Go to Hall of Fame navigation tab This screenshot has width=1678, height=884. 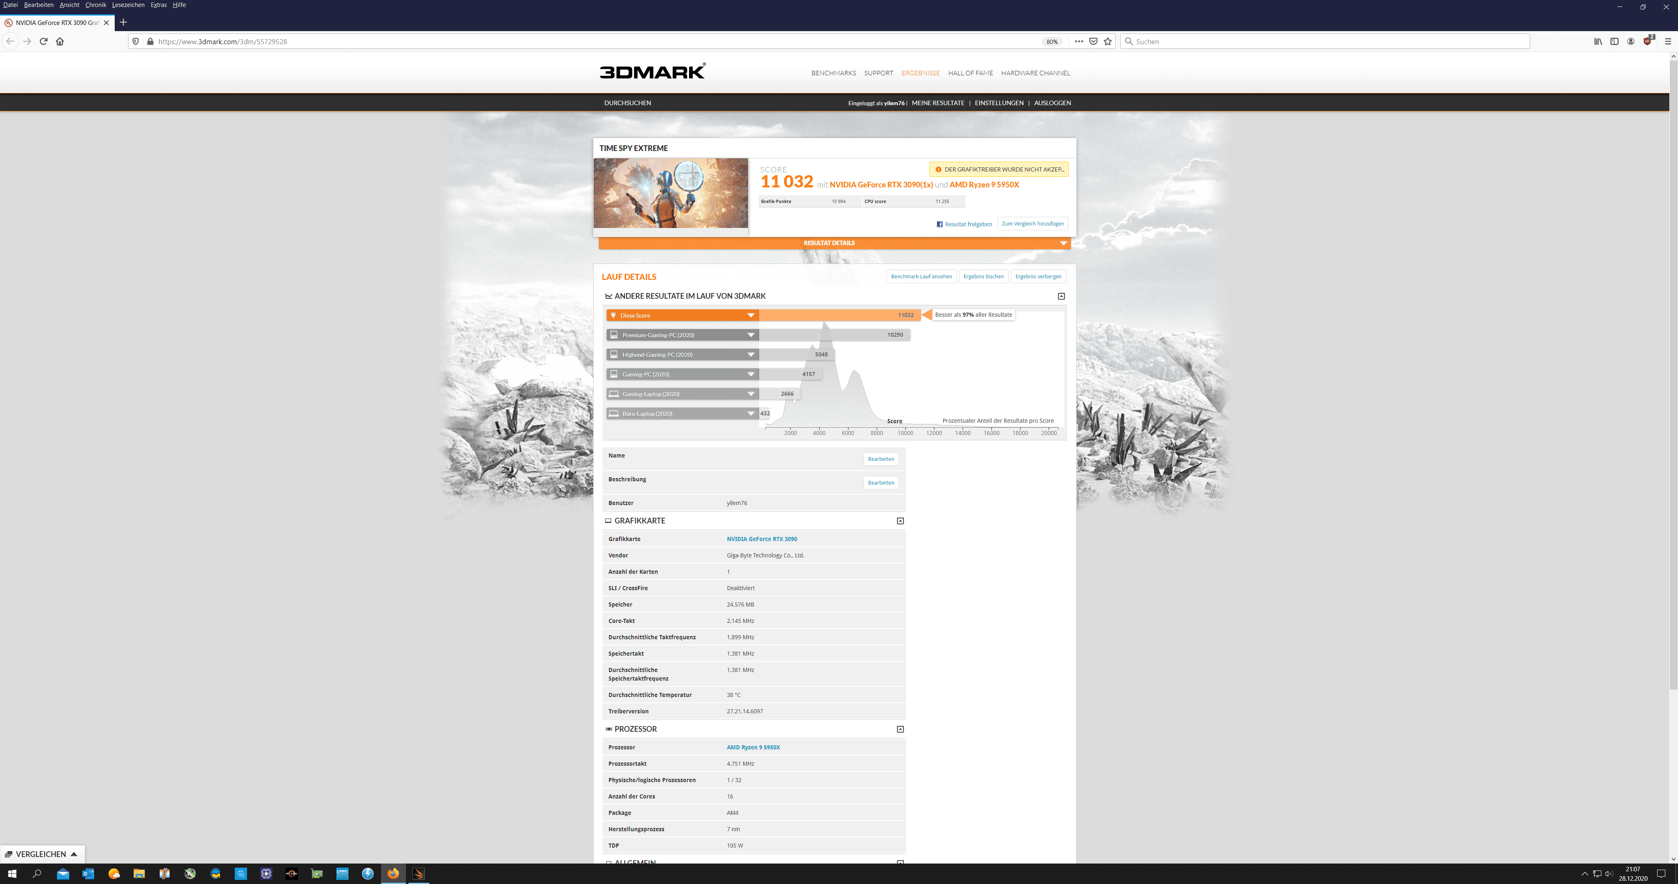pyautogui.click(x=970, y=73)
